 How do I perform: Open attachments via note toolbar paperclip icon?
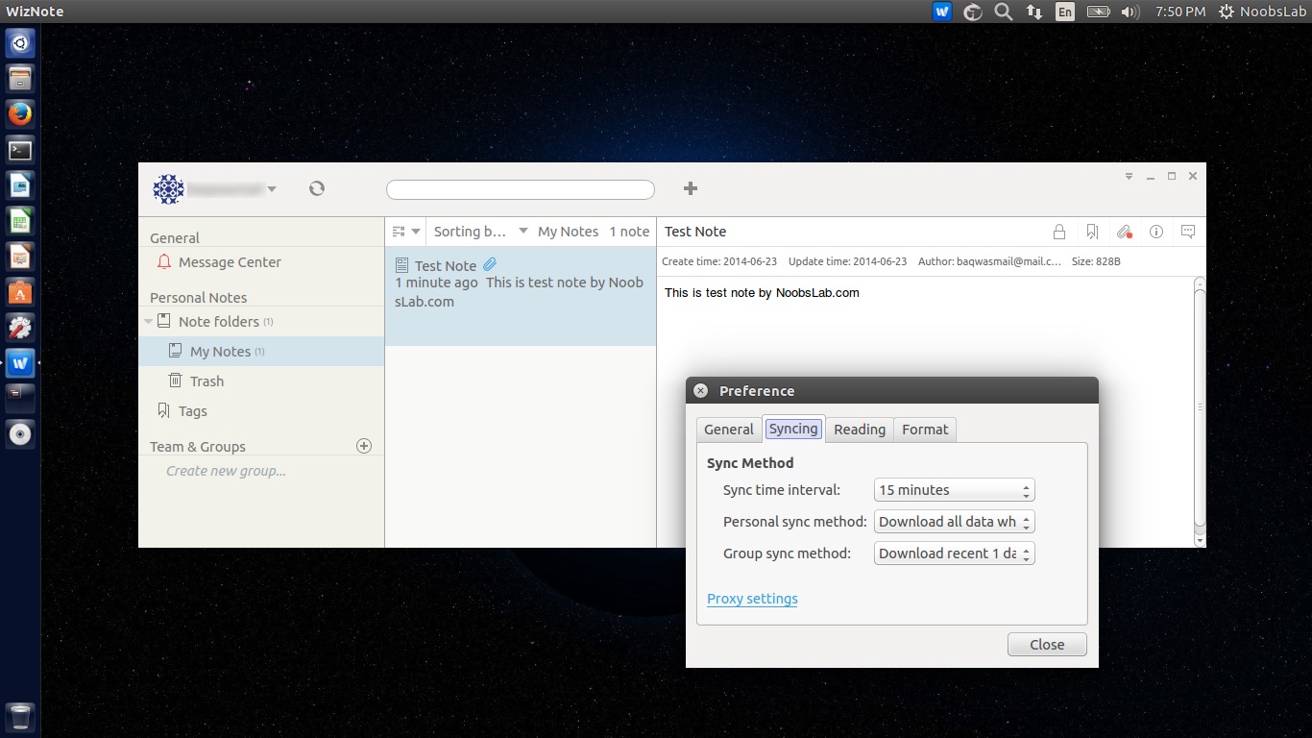tap(1125, 232)
